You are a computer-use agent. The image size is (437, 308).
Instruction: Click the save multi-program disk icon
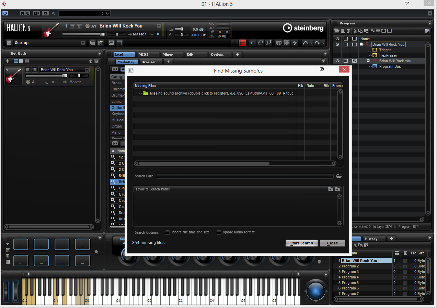point(9,43)
